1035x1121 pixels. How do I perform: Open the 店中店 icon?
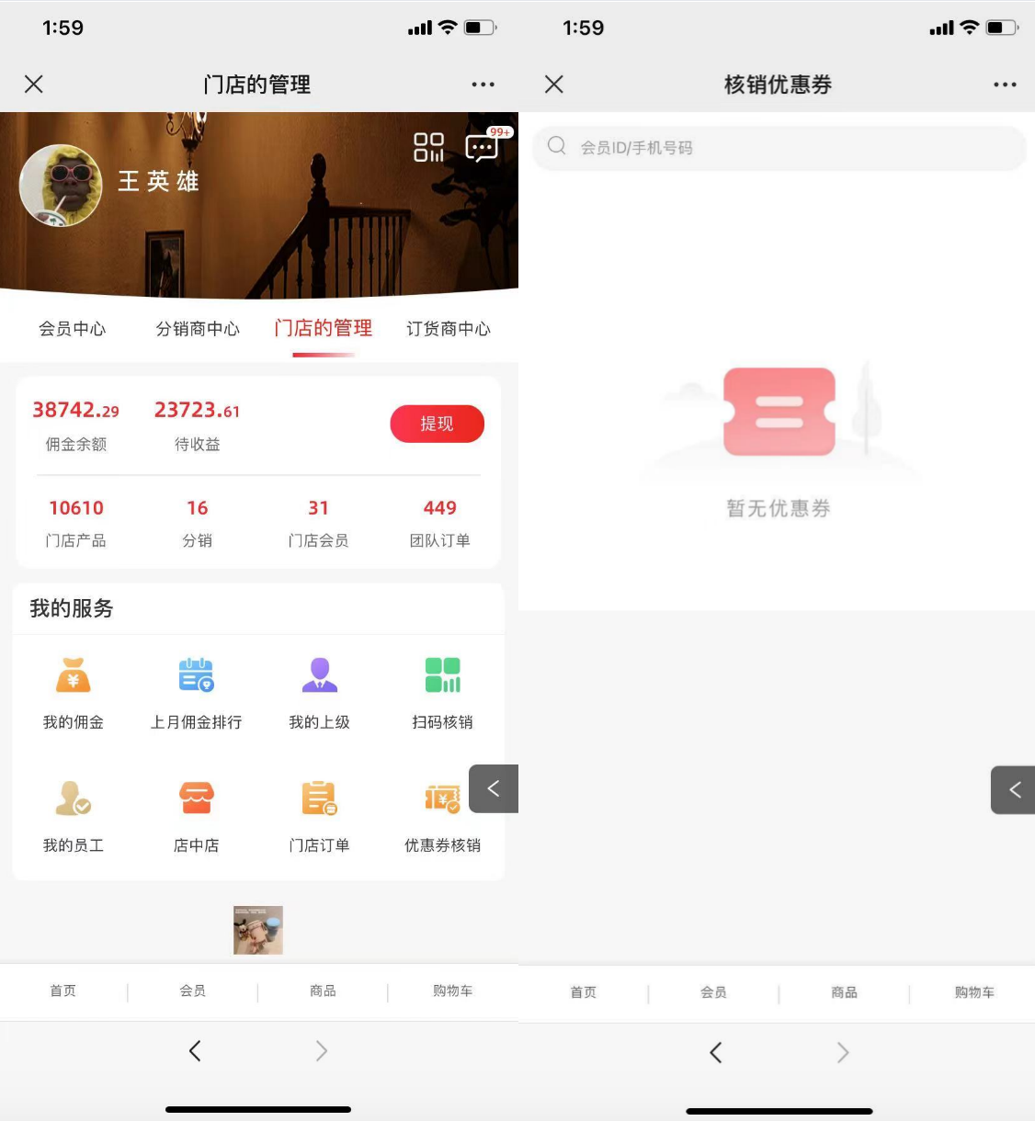[196, 812]
